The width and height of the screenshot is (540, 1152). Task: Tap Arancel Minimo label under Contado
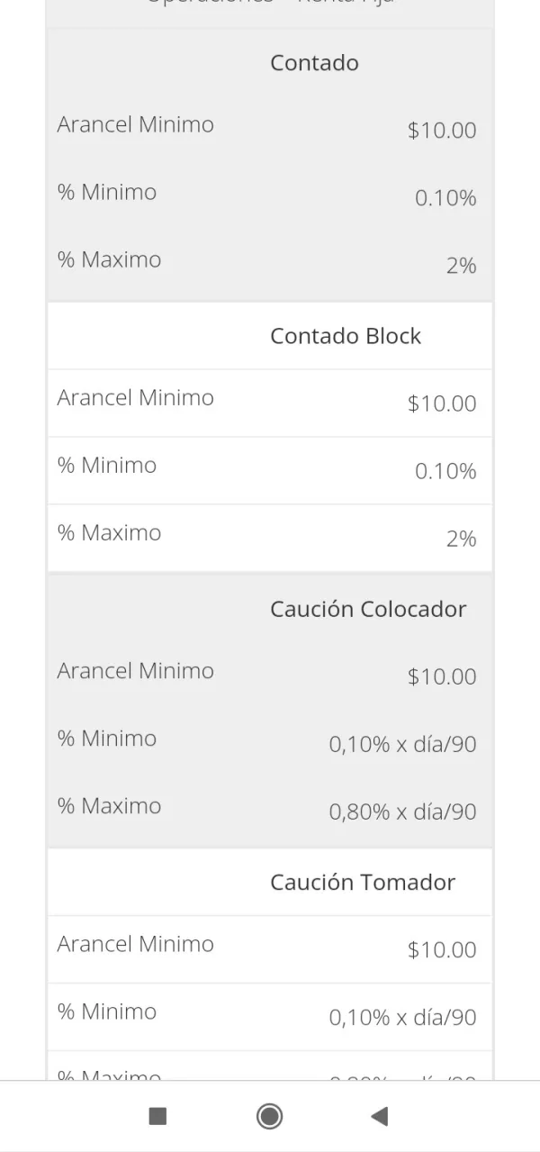(x=136, y=124)
